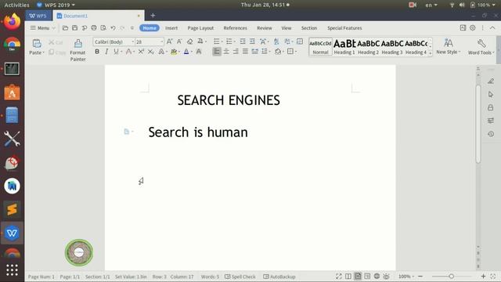Expand the styles gallery more arrow
Viewport: 501px width, 282px height.
coord(430,53)
